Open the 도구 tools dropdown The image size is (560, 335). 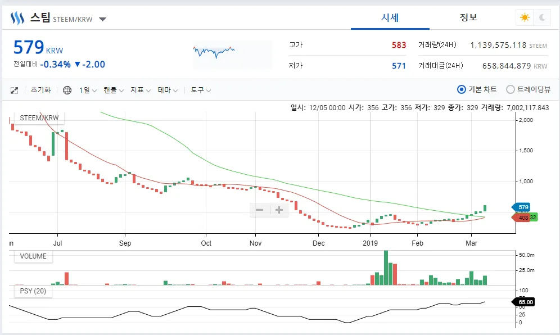(x=201, y=90)
